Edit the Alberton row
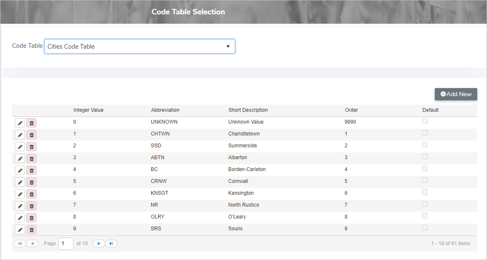This screenshot has height=260, width=487. (x=20, y=158)
